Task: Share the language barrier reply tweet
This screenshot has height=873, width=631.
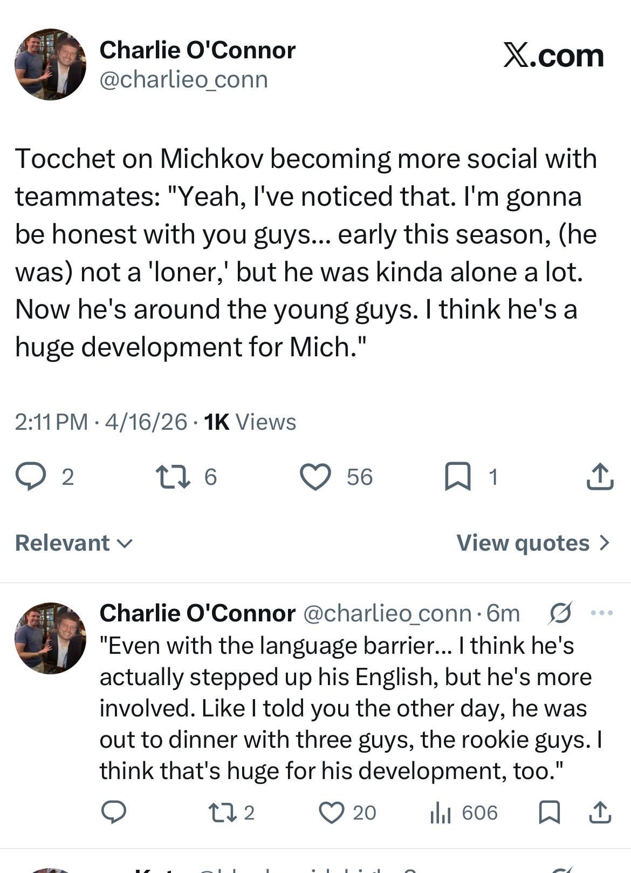Action: (x=600, y=812)
